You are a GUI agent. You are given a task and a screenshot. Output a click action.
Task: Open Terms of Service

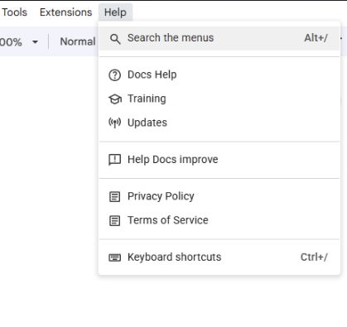pyautogui.click(x=219, y=220)
